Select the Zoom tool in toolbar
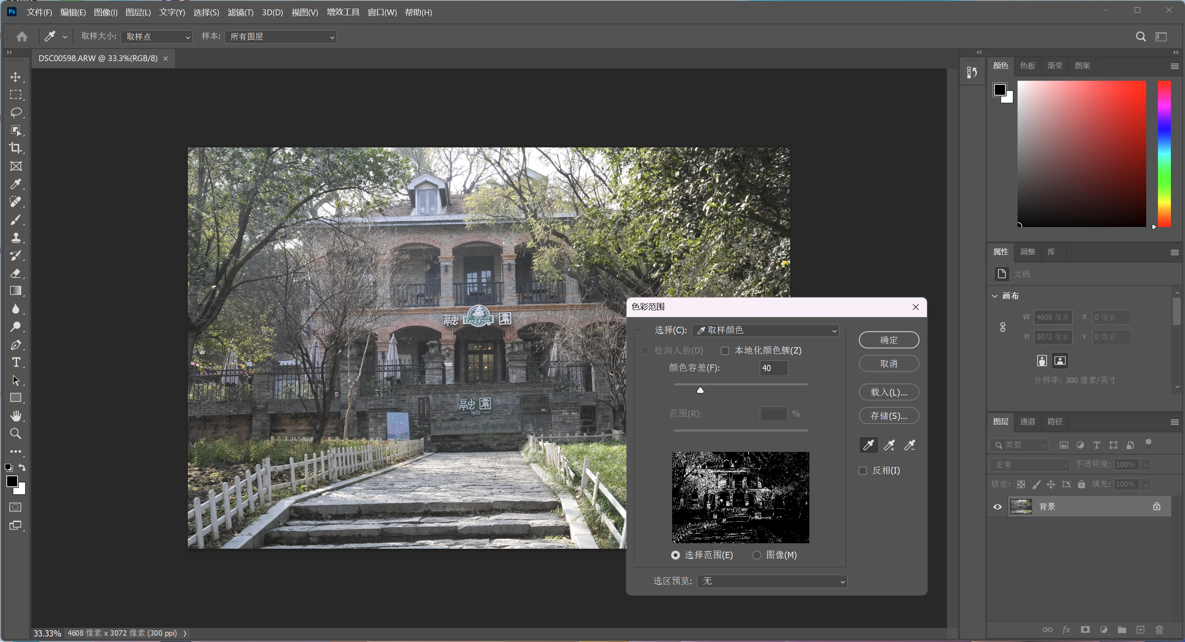This screenshot has width=1185, height=642. [16, 433]
